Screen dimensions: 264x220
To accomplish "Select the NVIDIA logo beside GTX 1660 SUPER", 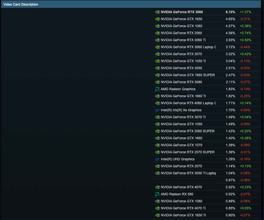I will (x=157, y=75).
